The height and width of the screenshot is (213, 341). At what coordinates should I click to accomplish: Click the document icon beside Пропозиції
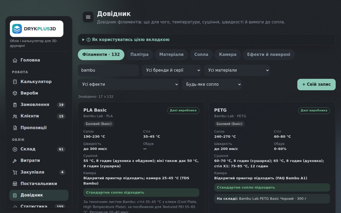(15, 128)
